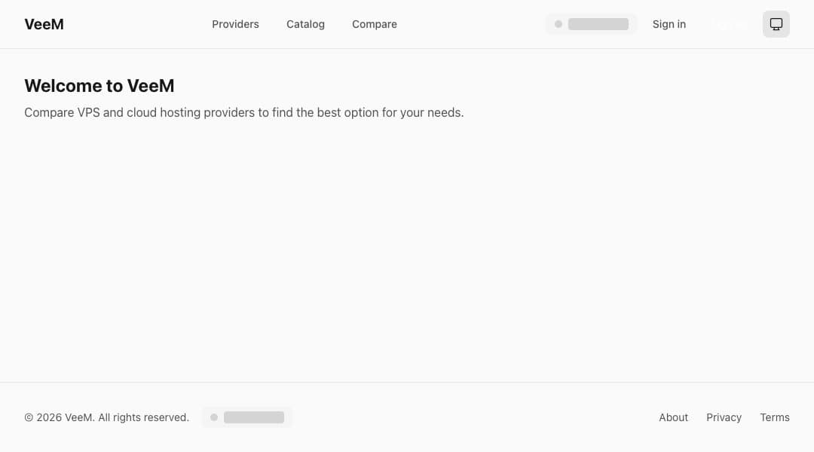Image resolution: width=814 pixels, height=452 pixels.
Task: Open the Terms page
Action: click(775, 417)
